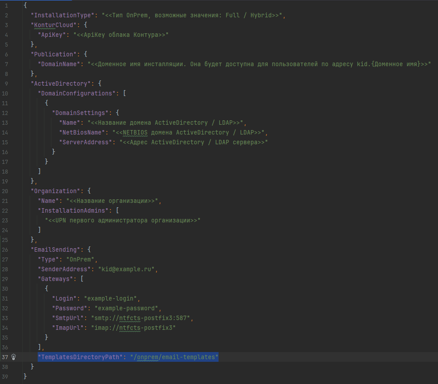
Task: Click the <<Название организации>> placeholder
Action: pos(112,201)
